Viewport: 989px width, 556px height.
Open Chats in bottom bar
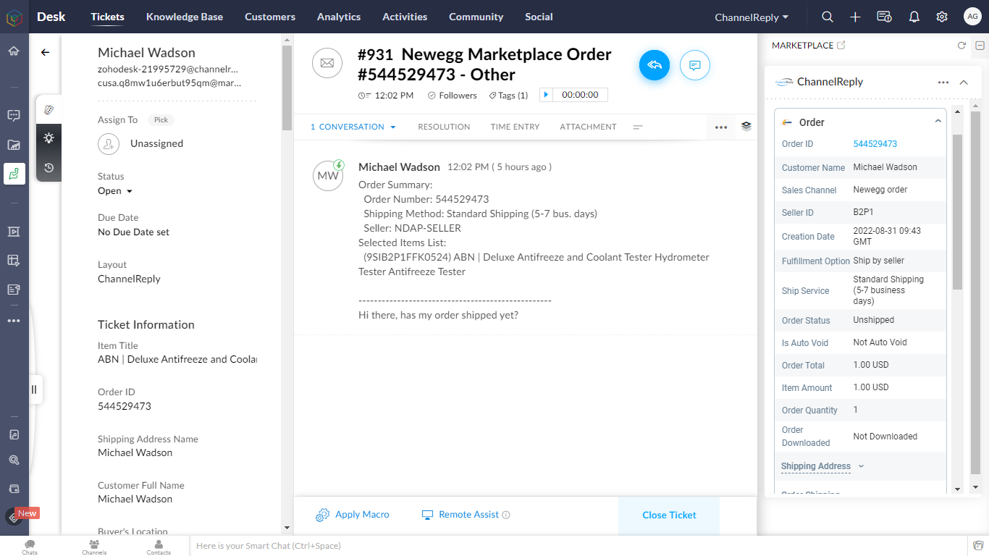click(x=30, y=546)
